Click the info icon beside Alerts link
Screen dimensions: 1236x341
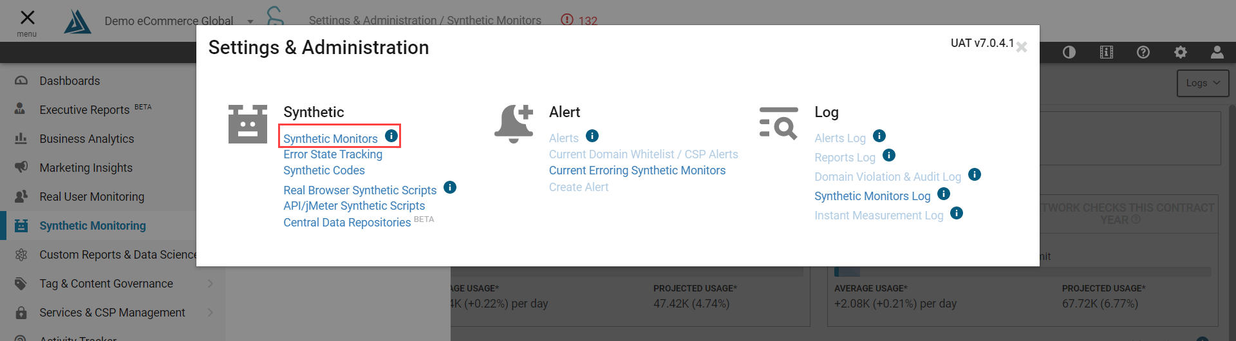coord(592,136)
